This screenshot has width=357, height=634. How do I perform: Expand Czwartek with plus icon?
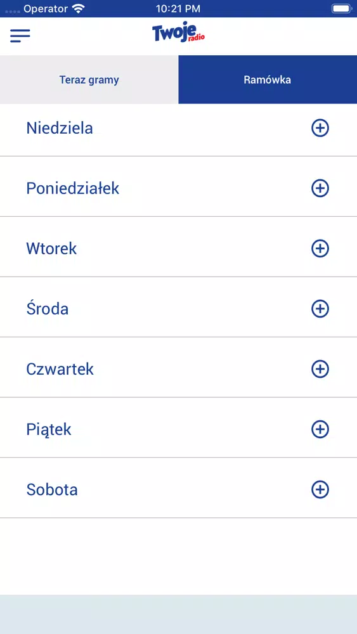coord(320,369)
